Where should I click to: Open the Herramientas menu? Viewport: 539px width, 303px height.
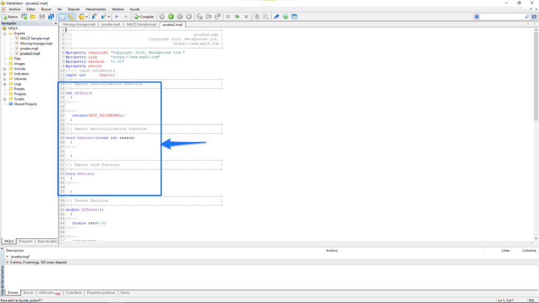tap(96, 9)
